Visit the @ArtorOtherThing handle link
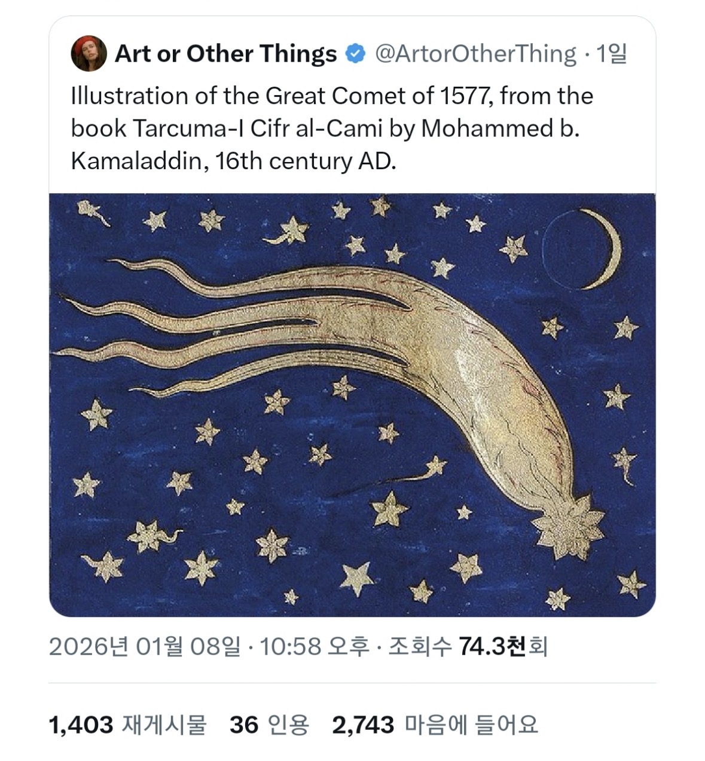 point(475,54)
